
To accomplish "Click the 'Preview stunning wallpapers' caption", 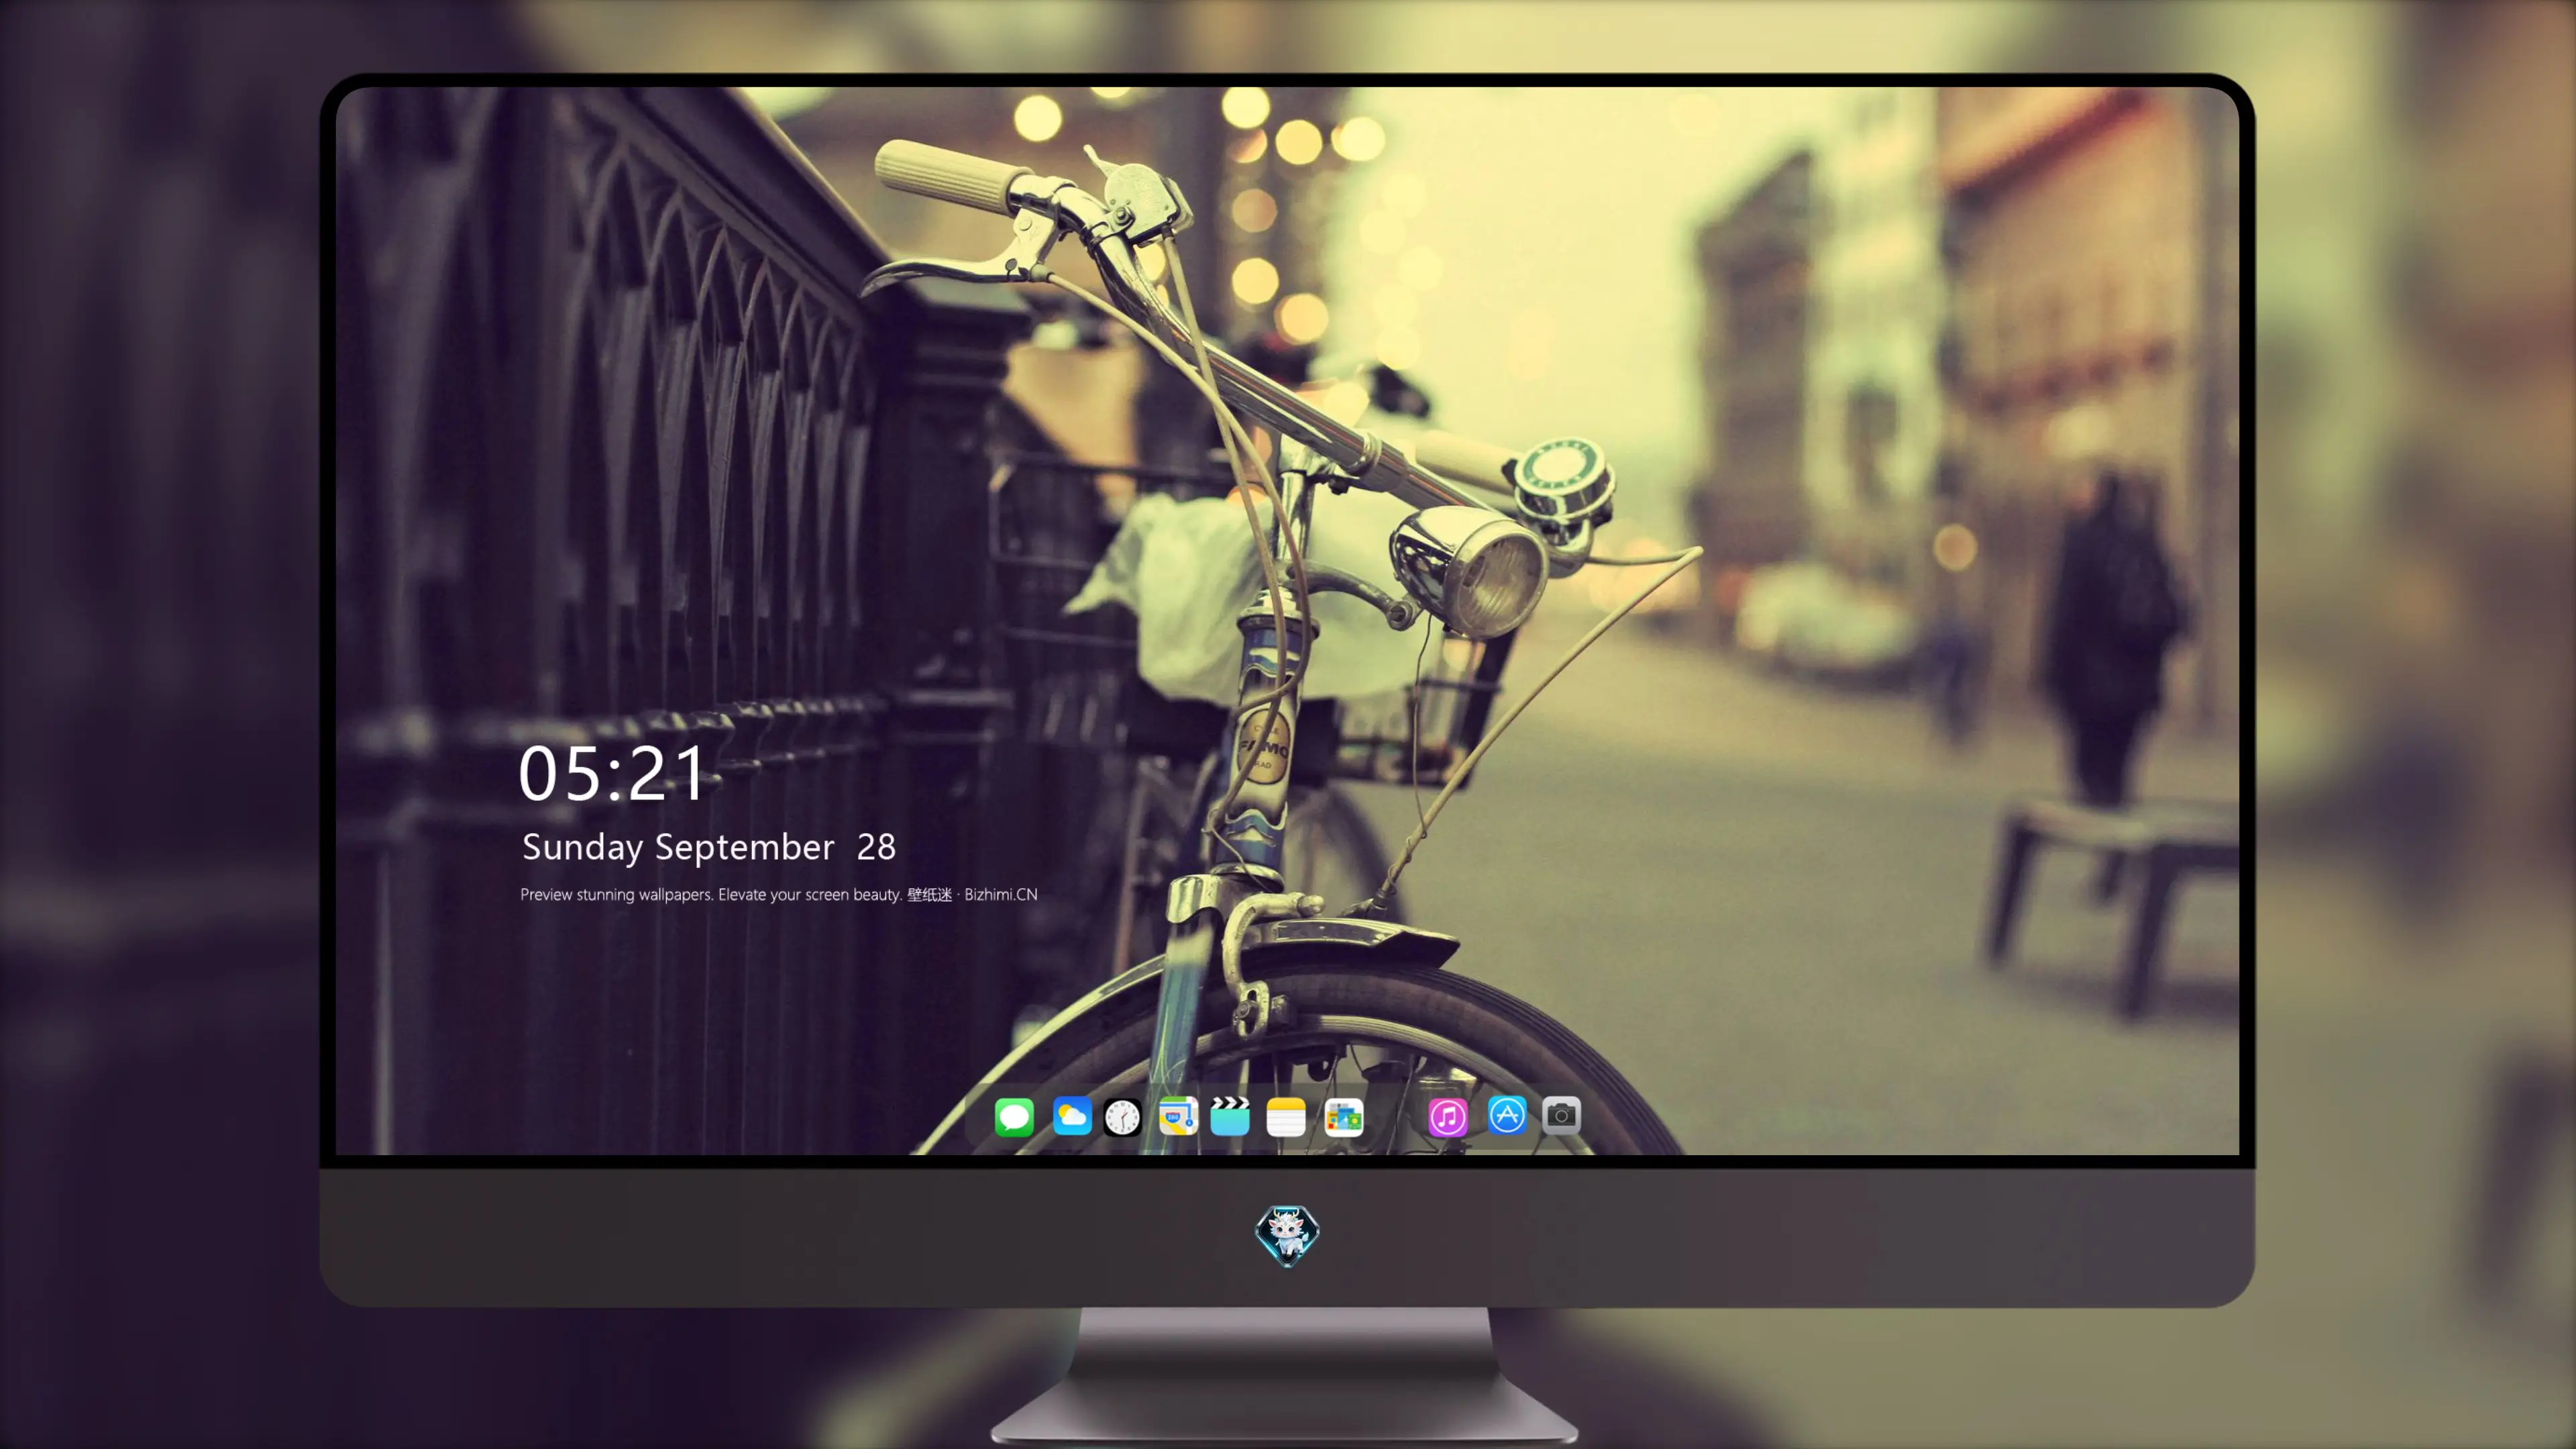I will coord(779,894).
